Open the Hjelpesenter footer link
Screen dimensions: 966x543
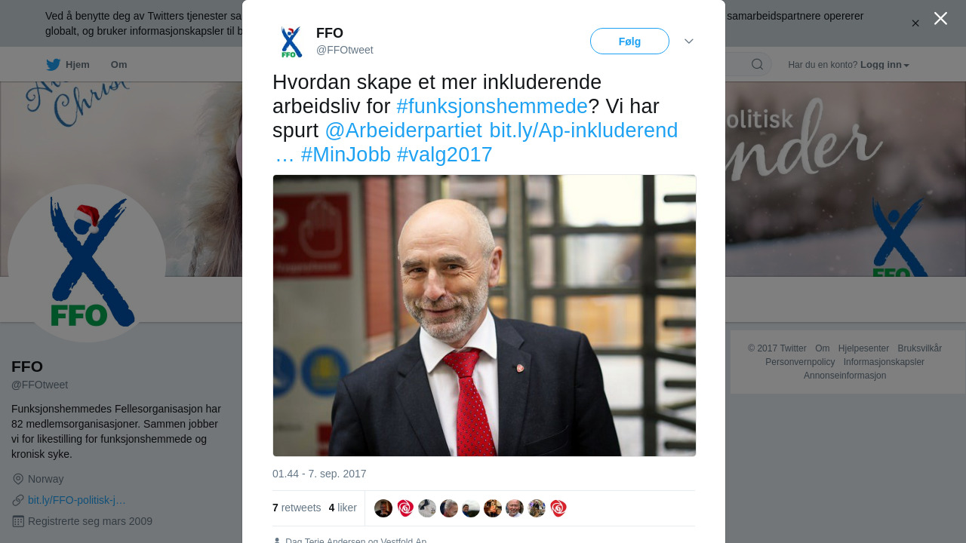pos(863,348)
